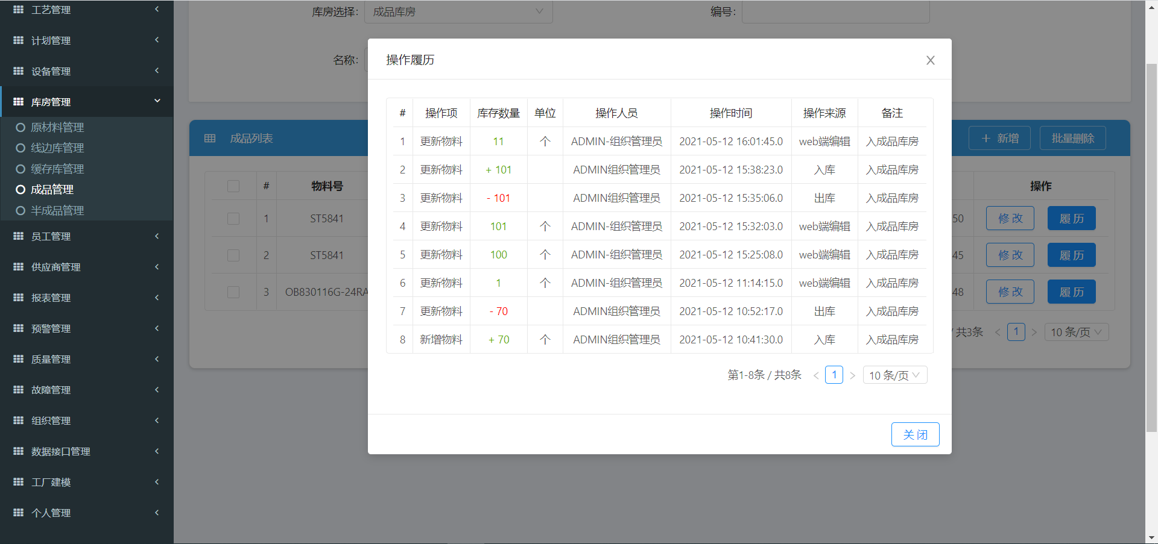Expand the 供应商管理 menu chevron

tap(157, 266)
